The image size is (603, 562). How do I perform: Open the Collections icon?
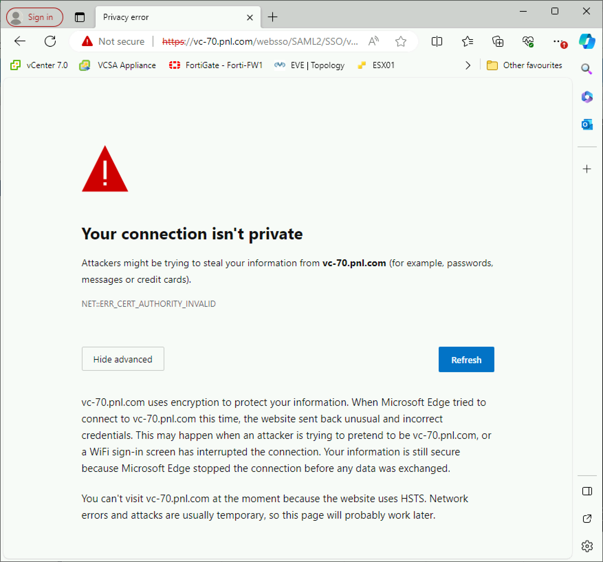pos(498,41)
